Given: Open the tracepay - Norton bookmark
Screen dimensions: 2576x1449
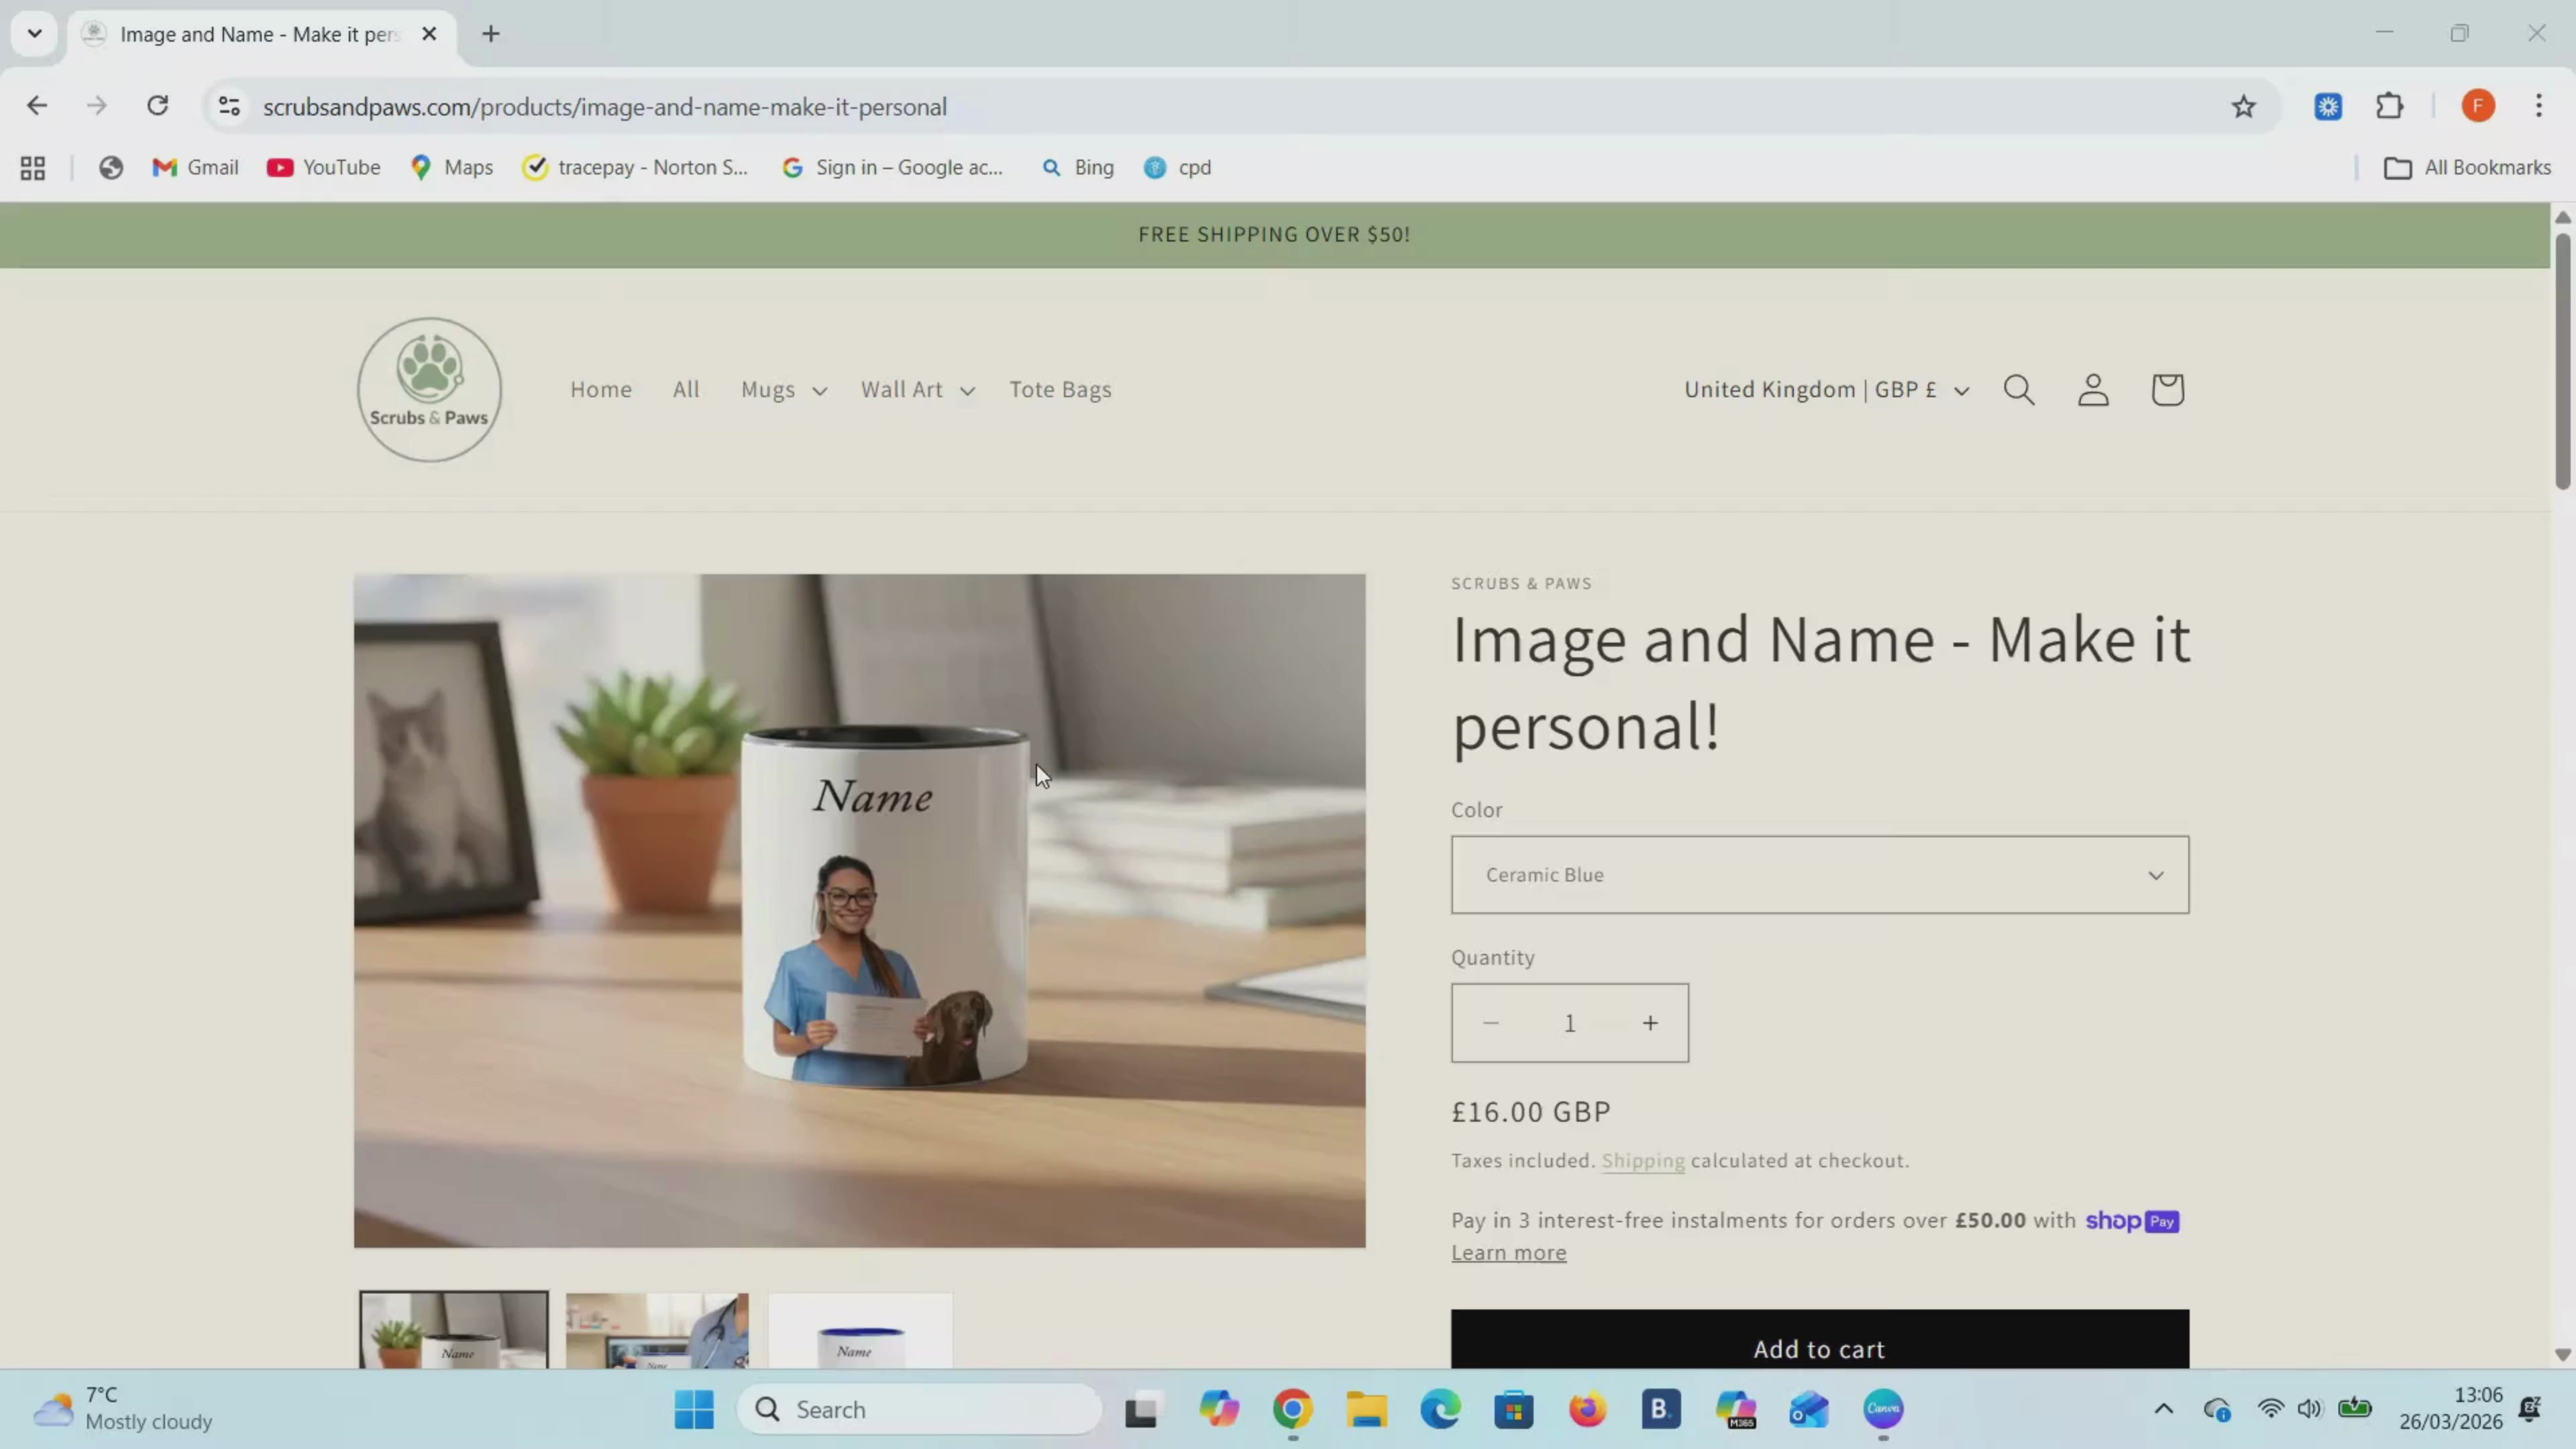Looking at the screenshot, I should coord(635,168).
